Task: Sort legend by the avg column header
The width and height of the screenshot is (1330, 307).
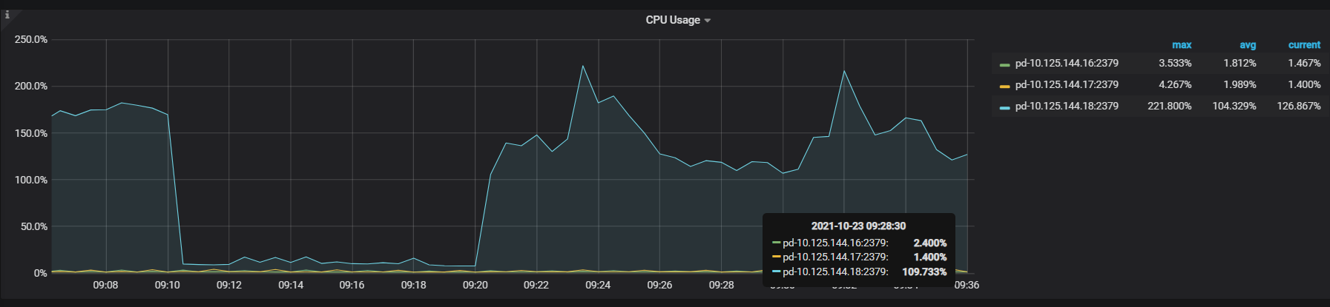Action: pos(1248,45)
